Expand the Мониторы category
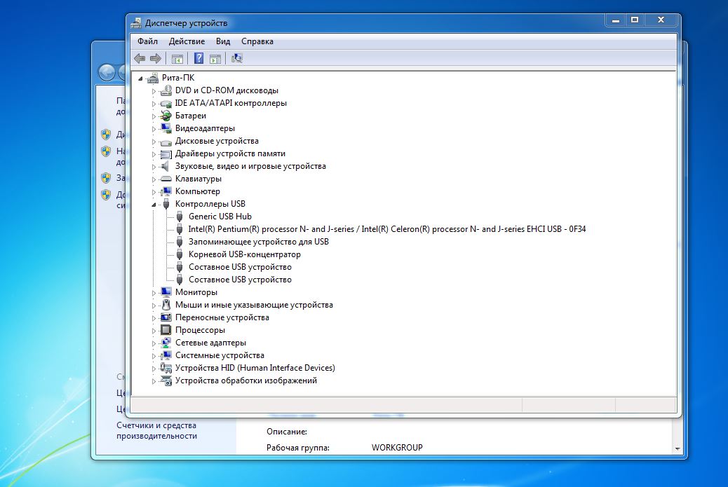The image size is (728, 487). pos(154,293)
